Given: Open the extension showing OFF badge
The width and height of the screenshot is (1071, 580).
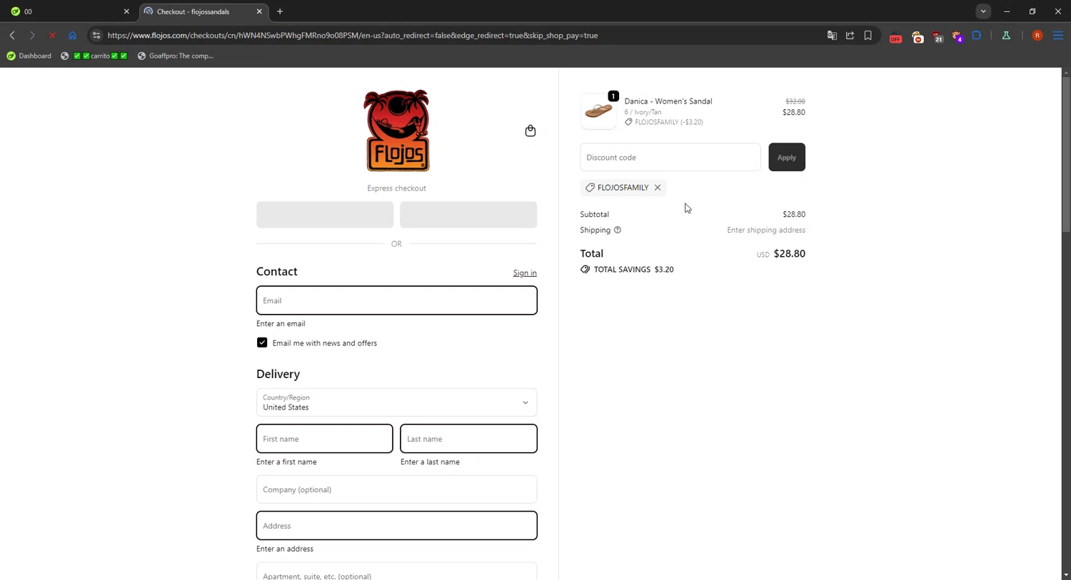Looking at the screenshot, I should click(895, 36).
